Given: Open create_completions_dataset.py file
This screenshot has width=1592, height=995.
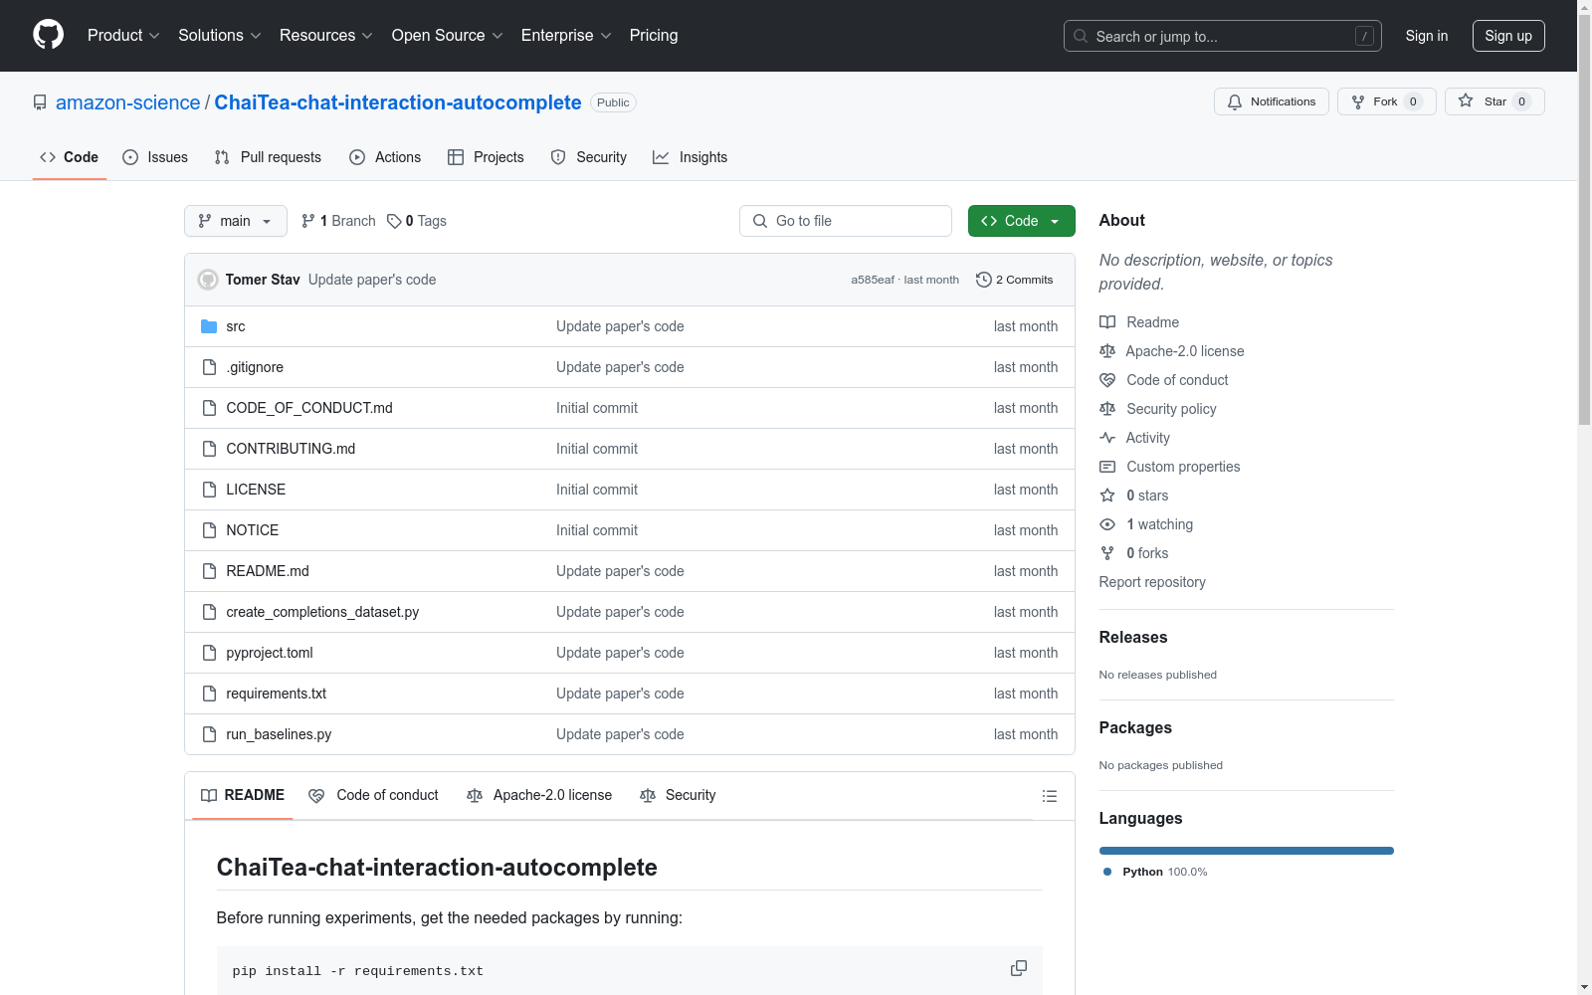Looking at the screenshot, I should pyautogui.click(x=322, y=612).
